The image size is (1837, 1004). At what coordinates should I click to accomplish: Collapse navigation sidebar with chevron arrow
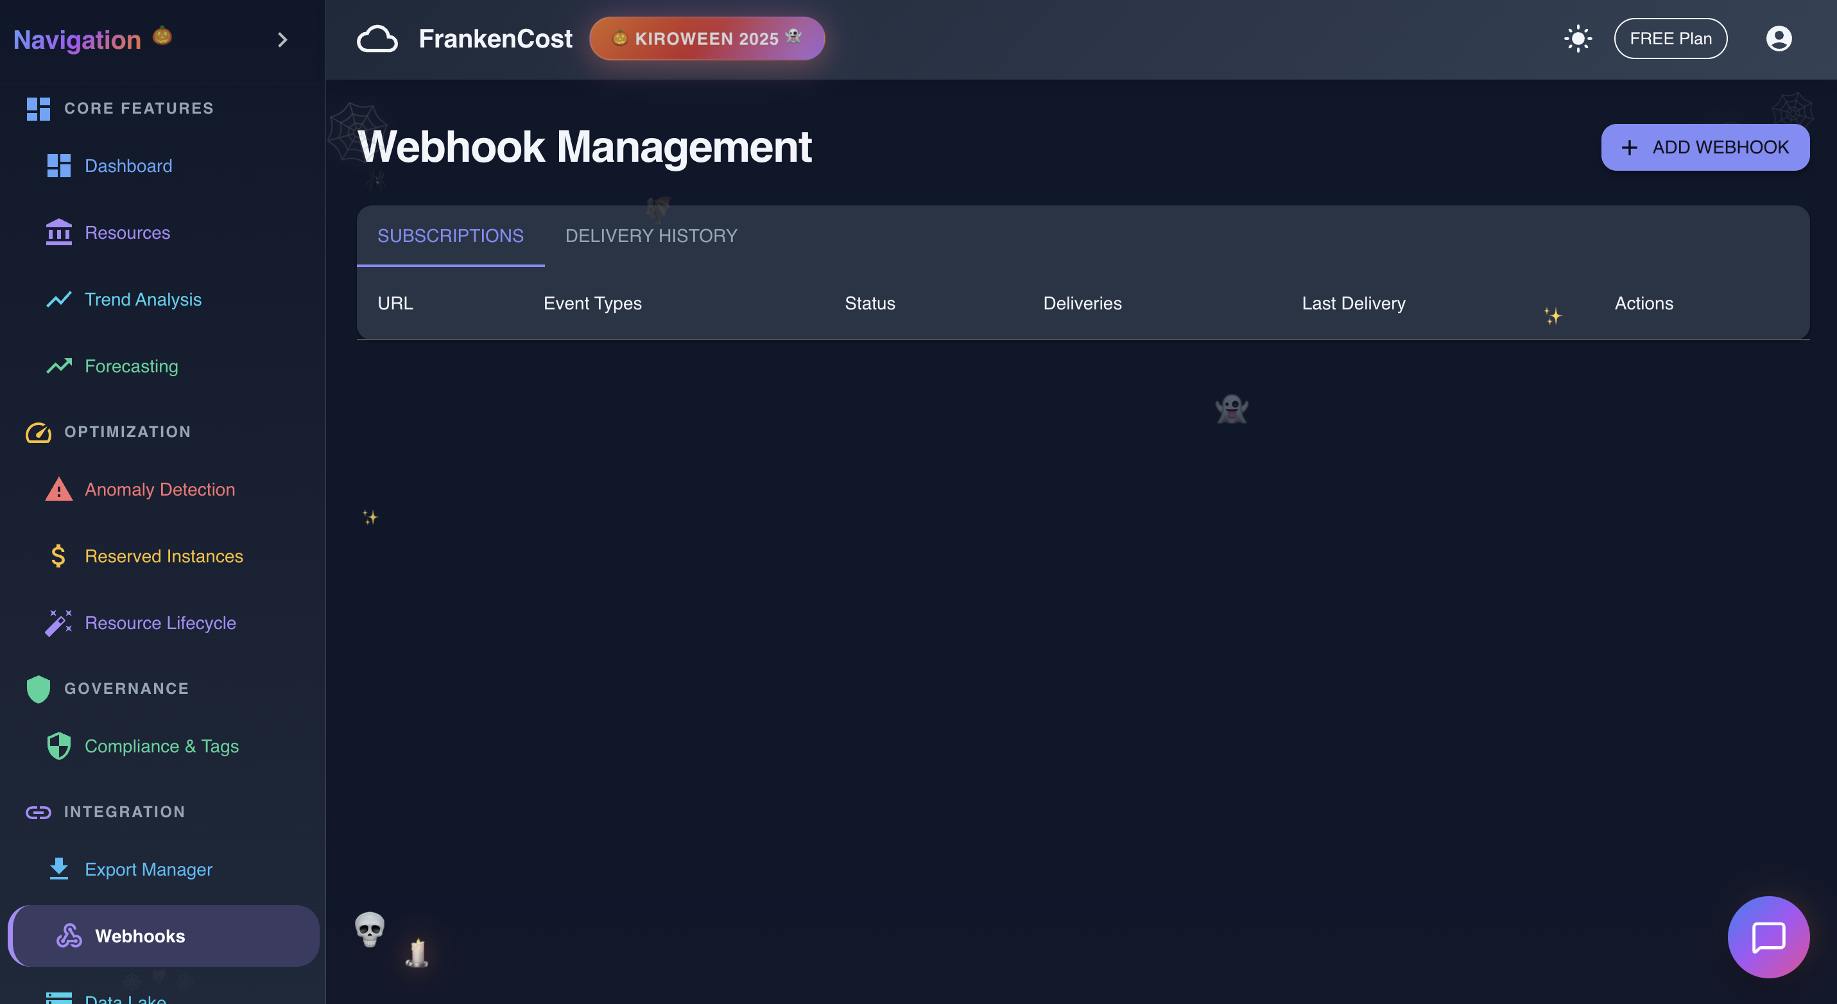tap(282, 40)
